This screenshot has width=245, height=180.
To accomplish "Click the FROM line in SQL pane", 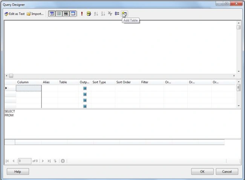I will click(x=9, y=115).
